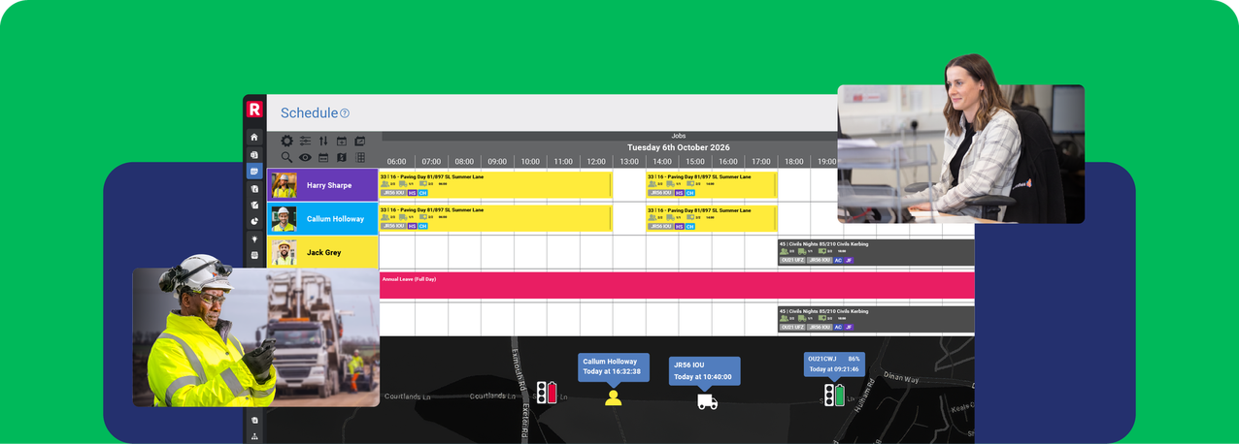The height and width of the screenshot is (444, 1239).
Task: Open Callum Holloway's 06:00 Paving Day job
Action: (495, 218)
